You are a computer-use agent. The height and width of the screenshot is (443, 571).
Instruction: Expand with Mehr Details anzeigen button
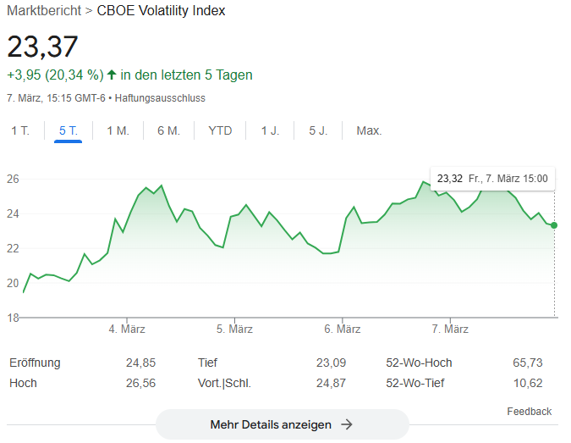[282, 424]
